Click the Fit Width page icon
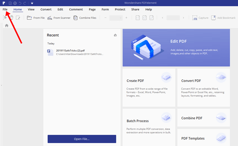 click(x=138, y=18)
